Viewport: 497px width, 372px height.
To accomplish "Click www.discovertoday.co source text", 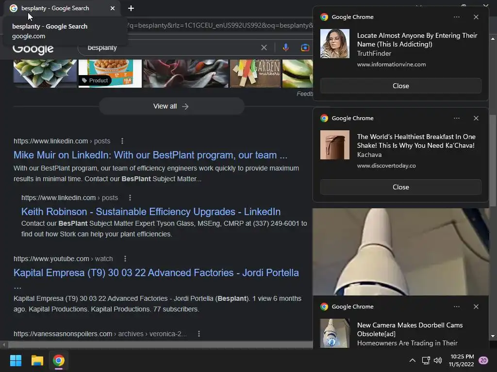I will 386,166.
